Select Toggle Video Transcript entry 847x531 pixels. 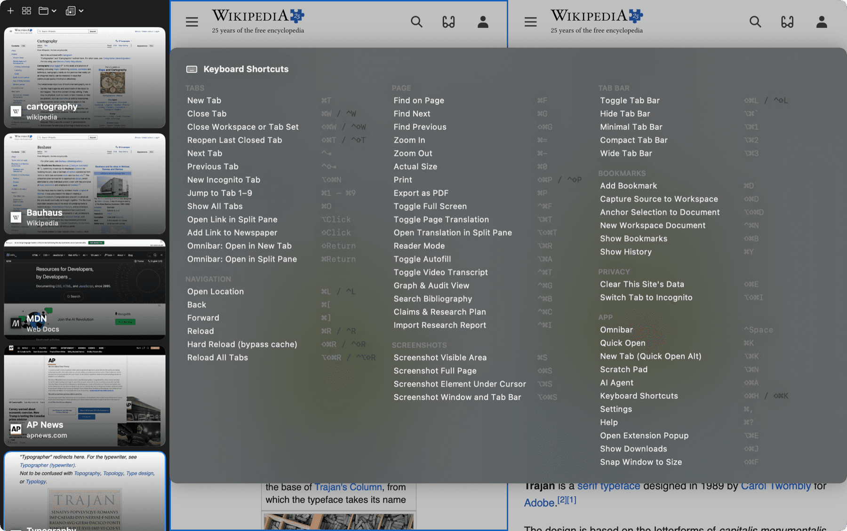pos(487,272)
